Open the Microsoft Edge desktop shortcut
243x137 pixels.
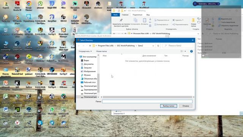(29, 32)
